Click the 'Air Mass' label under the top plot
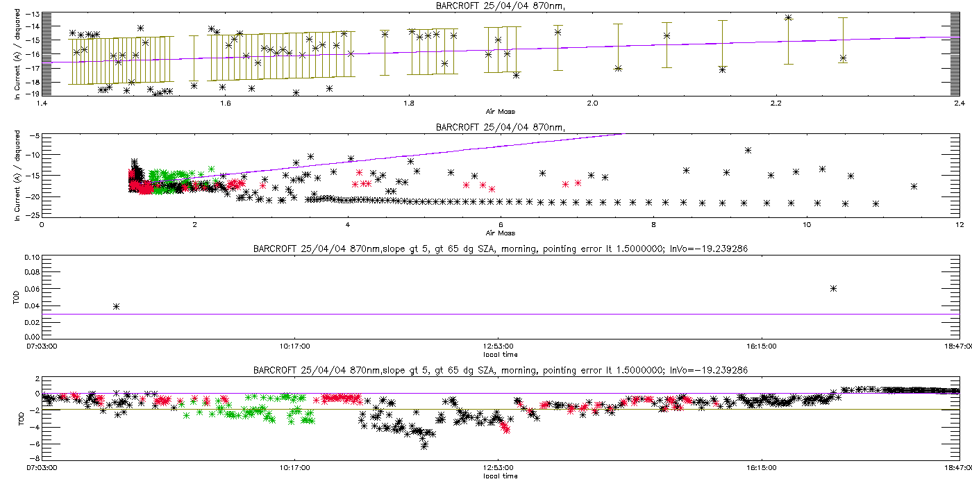972x486 pixels. (500, 112)
